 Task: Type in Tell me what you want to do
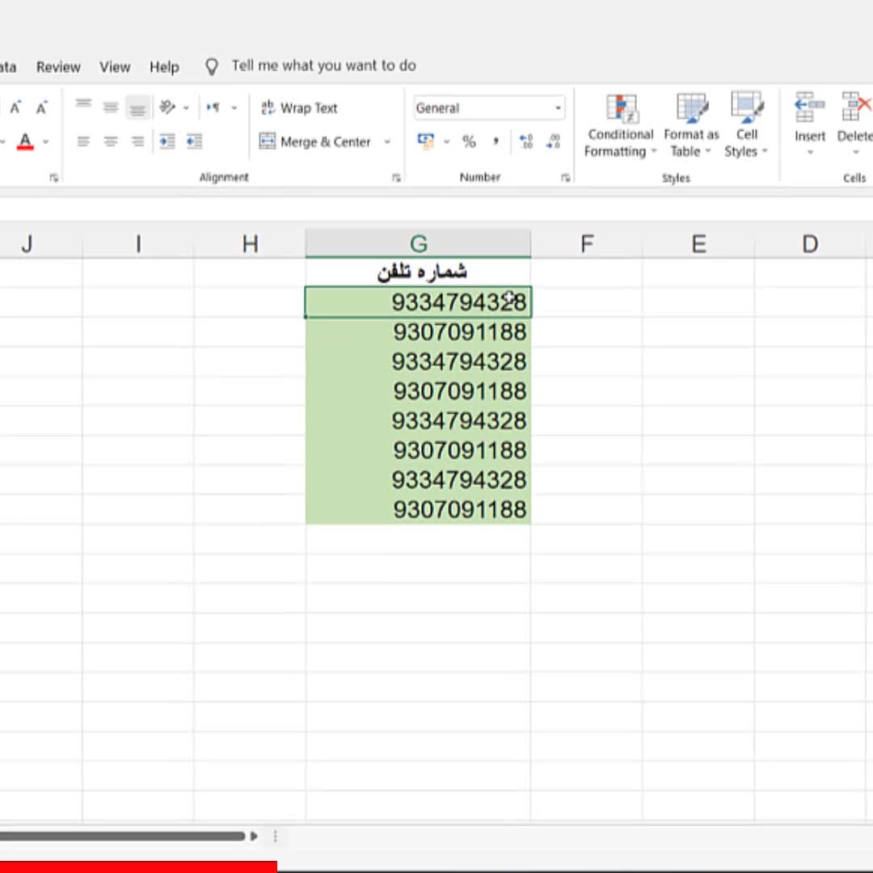pyautogui.click(x=323, y=66)
